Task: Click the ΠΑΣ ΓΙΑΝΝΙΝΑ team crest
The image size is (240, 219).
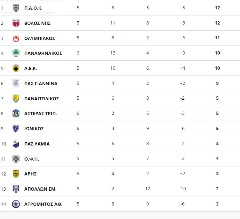Action: 16,83
